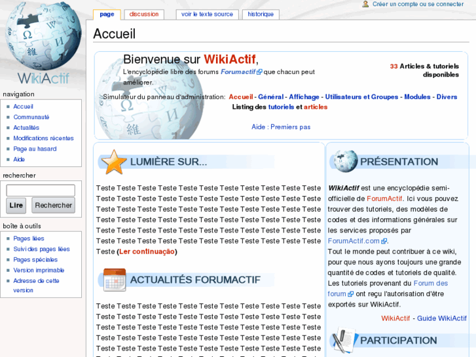
Task: Click the PARTICIPATION section heading
Action: (399, 340)
